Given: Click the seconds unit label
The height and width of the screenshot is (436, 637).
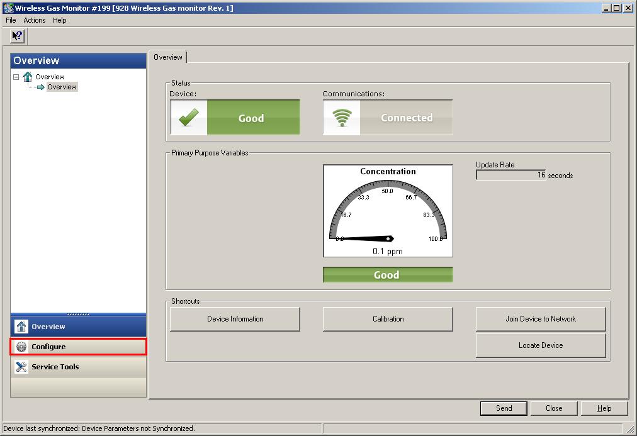Looking at the screenshot, I should [x=560, y=176].
